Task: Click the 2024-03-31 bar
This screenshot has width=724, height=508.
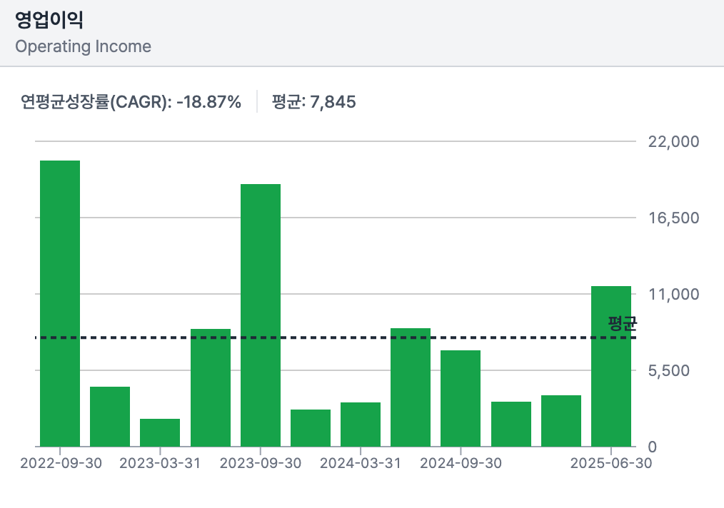Action: pos(361,425)
